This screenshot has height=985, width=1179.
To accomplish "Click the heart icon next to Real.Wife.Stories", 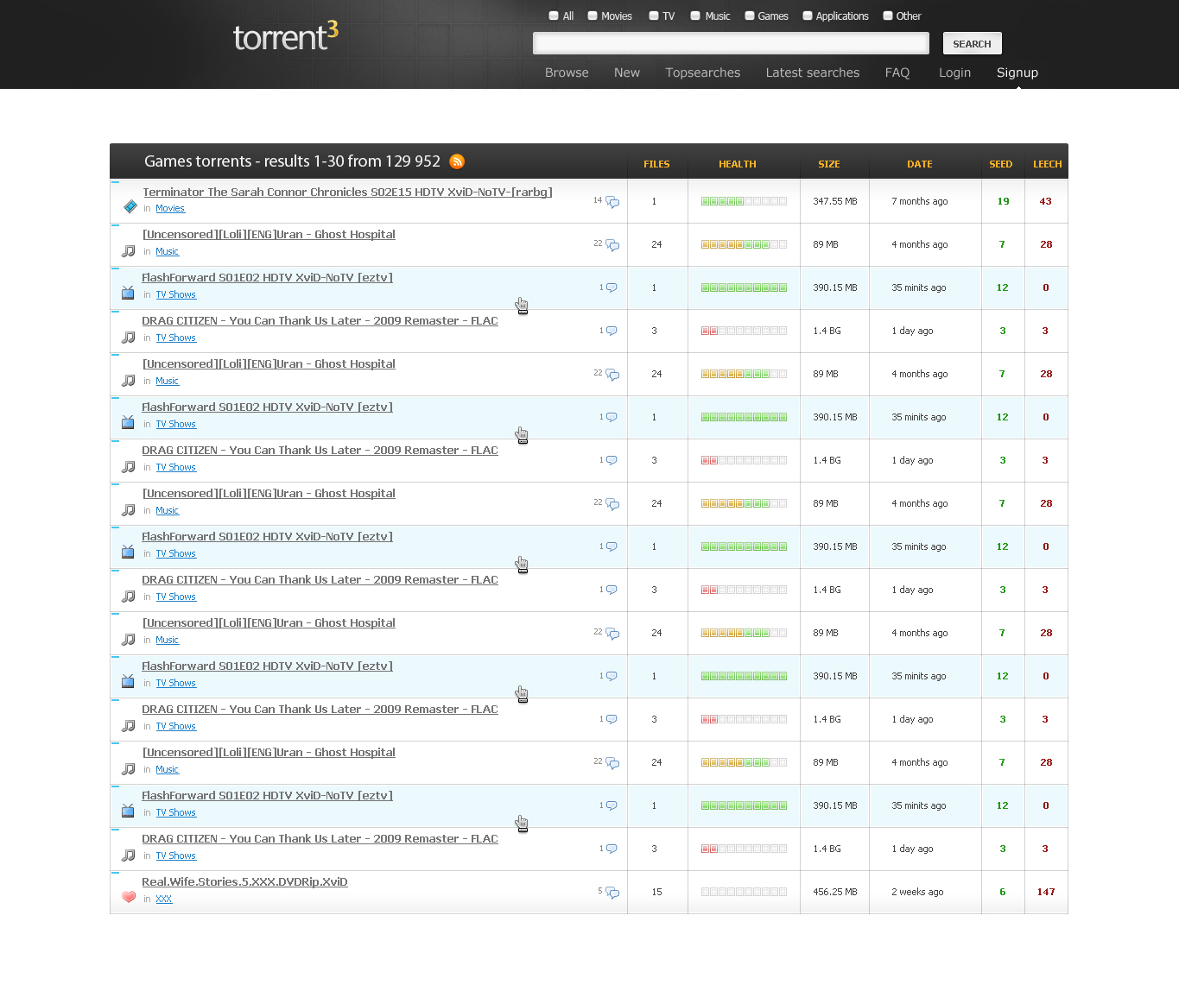I will (x=128, y=897).
